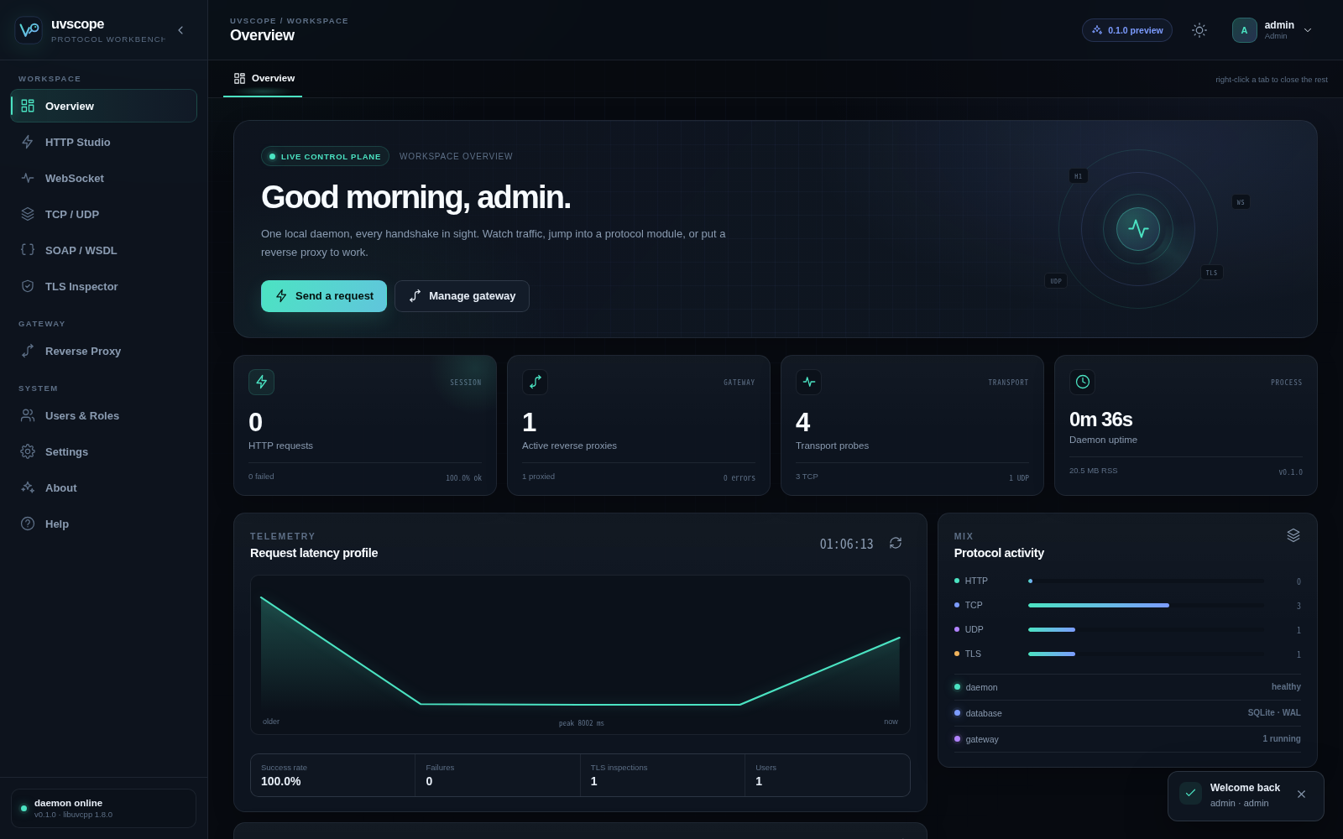
Task: Click the LIVE CONTROL PLANE badge
Action: pyautogui.click(x=325, y=156)
